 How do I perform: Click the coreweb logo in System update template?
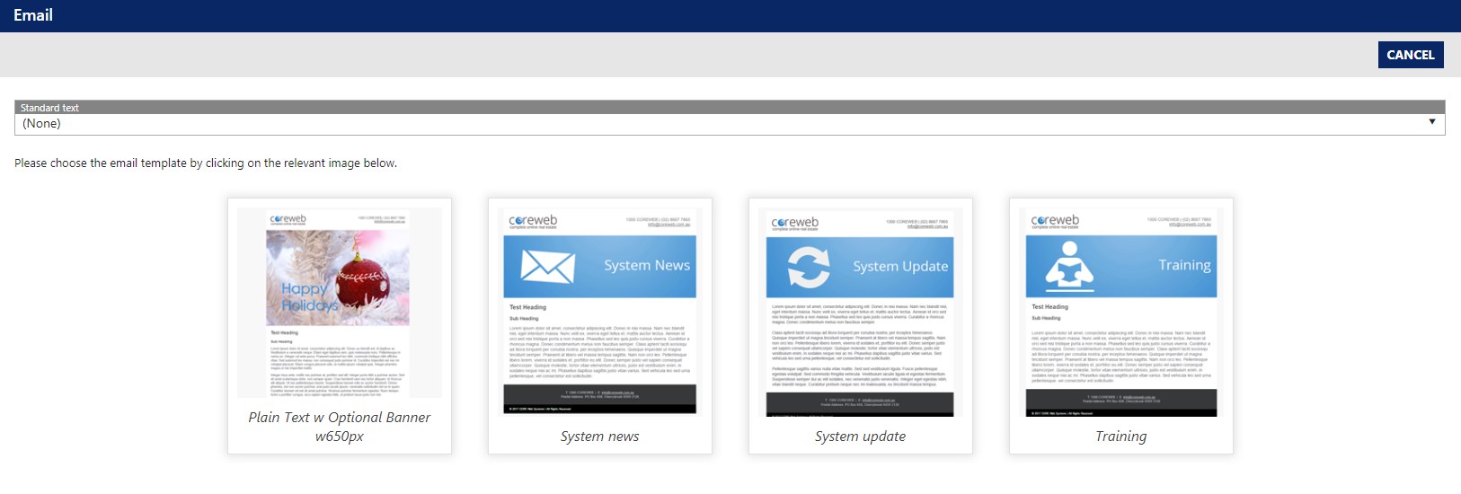click(x=794, y=223)
